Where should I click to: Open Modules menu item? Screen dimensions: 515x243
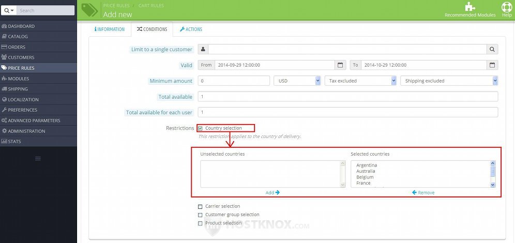point(38,79)
